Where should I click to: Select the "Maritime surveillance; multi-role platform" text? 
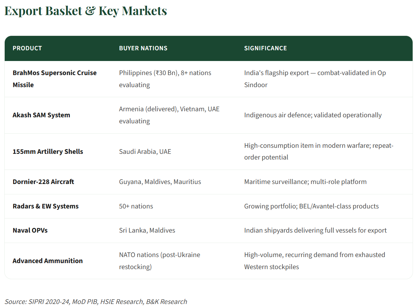(x=305, y=182)
